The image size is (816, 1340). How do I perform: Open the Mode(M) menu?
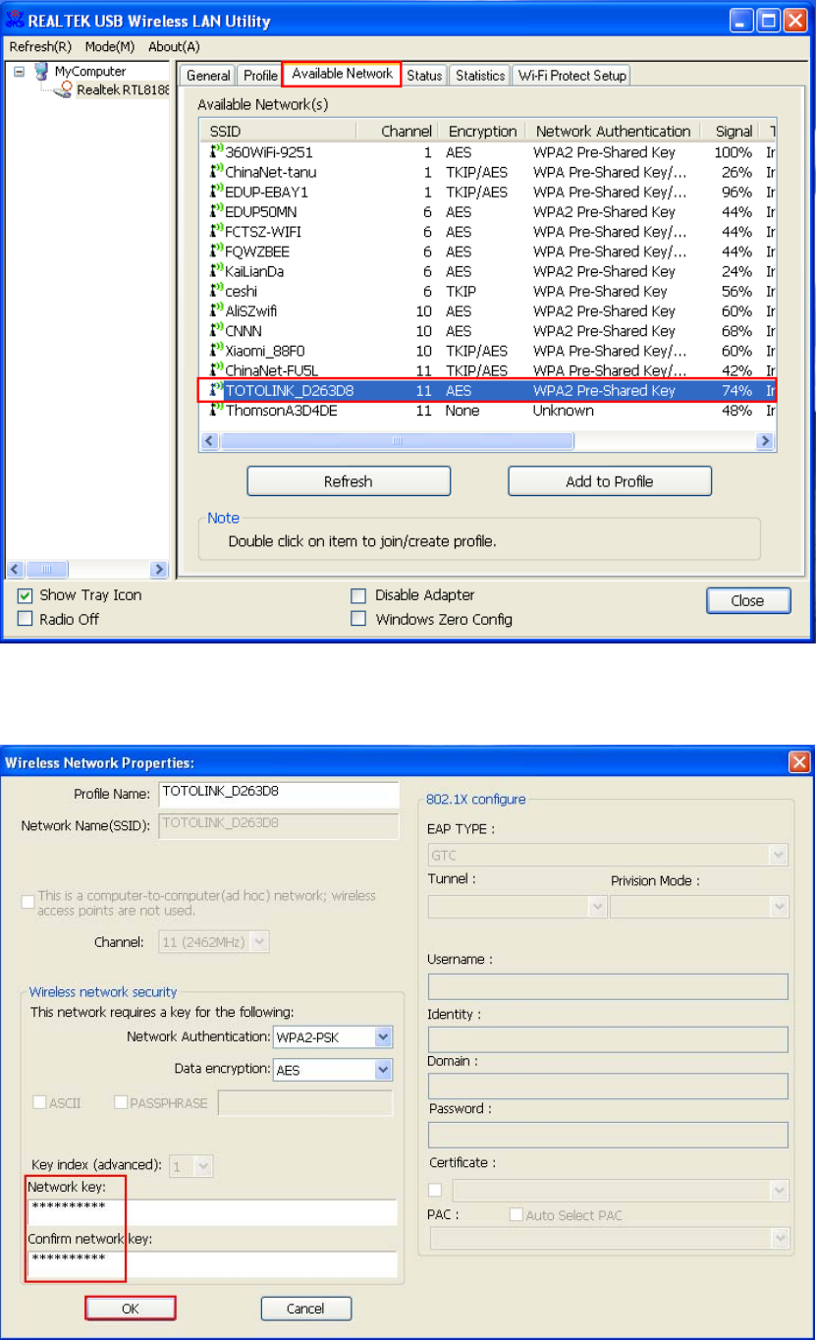(x=110, y=46)
